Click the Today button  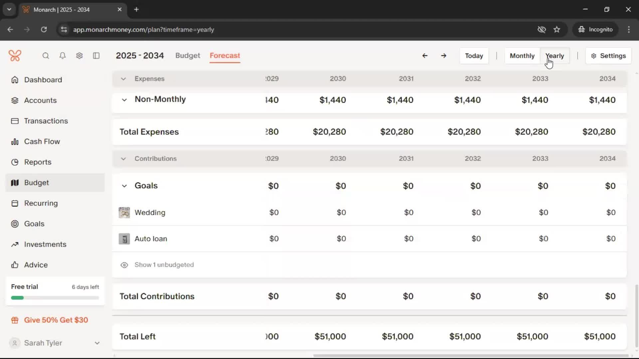click(474, 56)
